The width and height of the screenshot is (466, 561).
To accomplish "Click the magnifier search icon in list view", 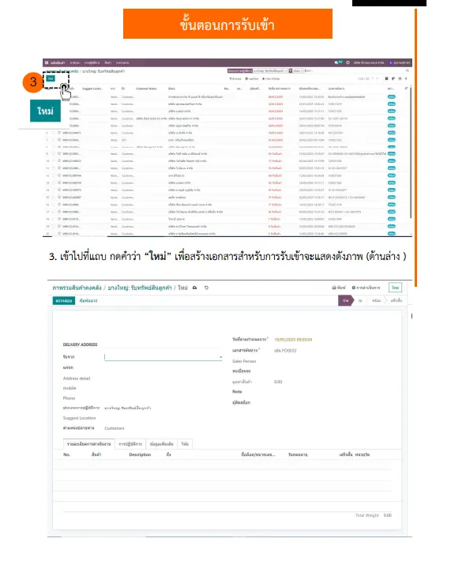I will [x=408, y=71].
